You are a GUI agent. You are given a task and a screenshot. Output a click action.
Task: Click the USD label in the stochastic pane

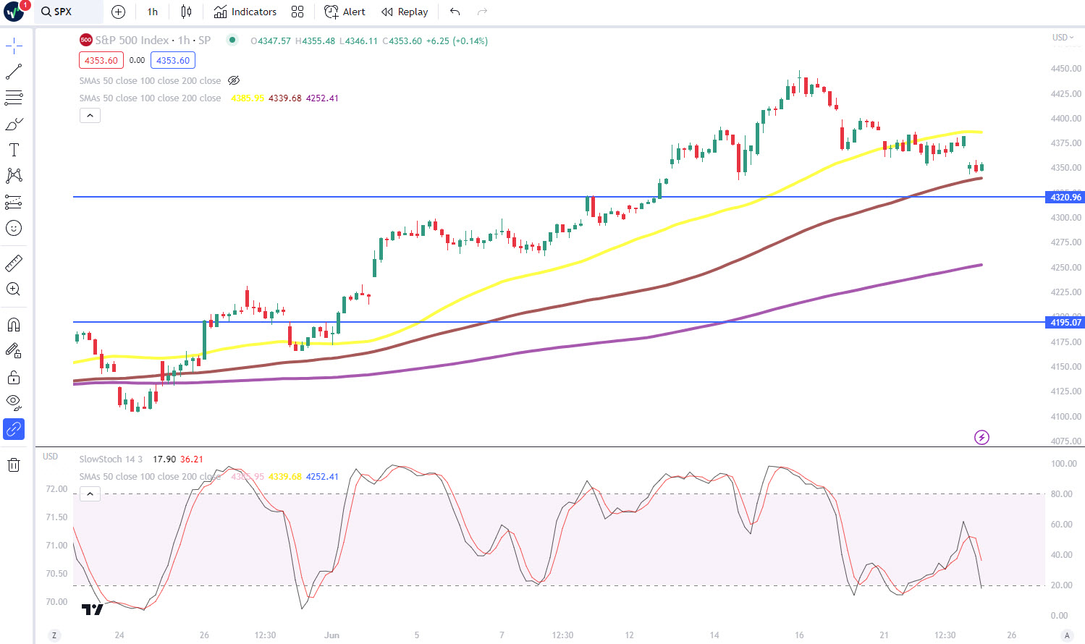pos(50,457)
